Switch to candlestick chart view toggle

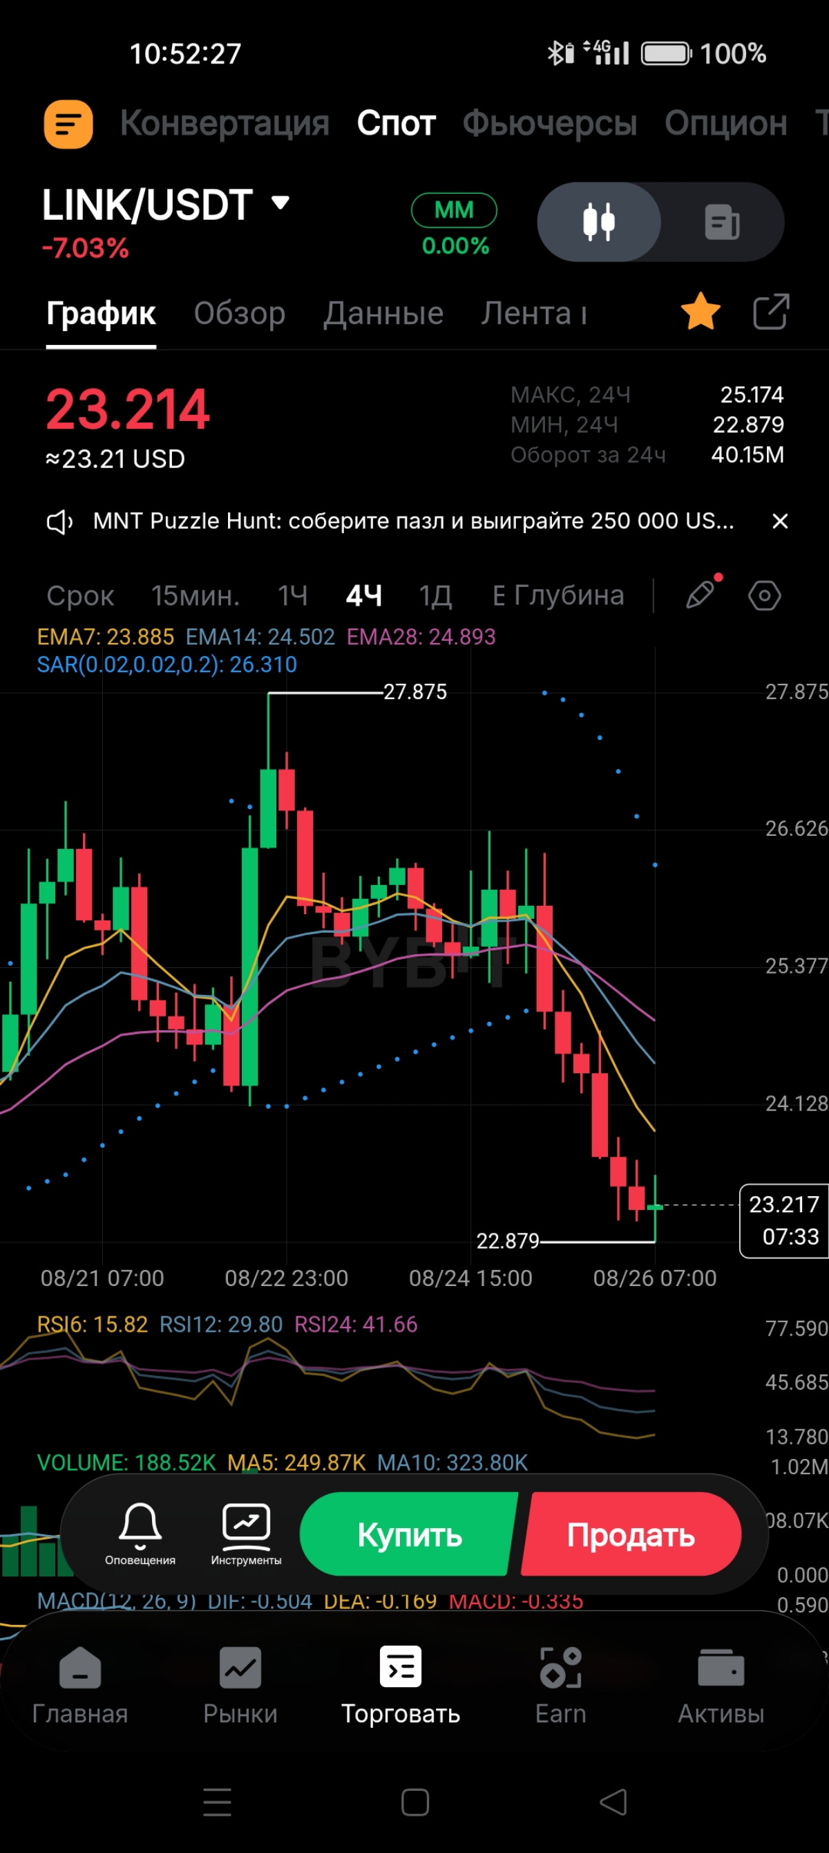(x=599, y=221)
